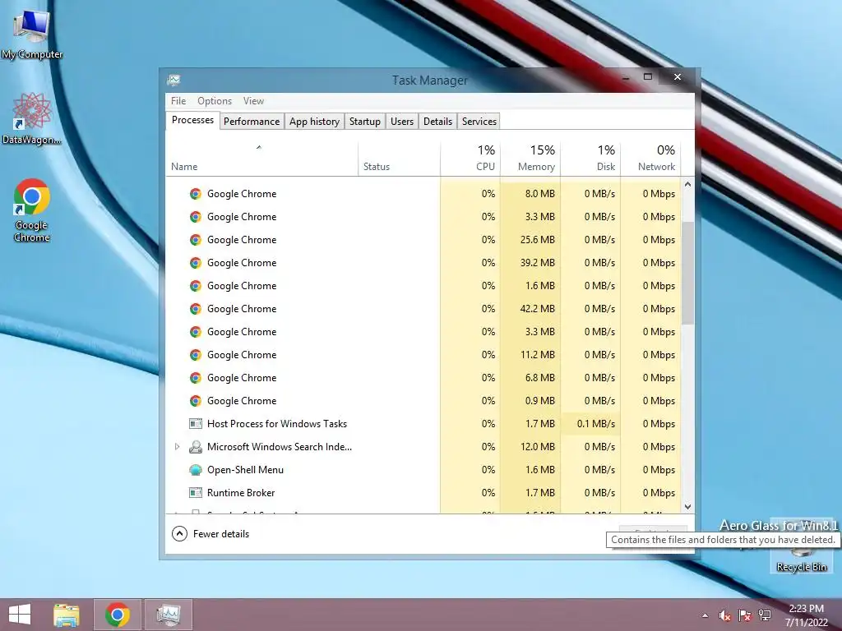
Task: Maximize the Task Manager window
Action: (648, 76)
